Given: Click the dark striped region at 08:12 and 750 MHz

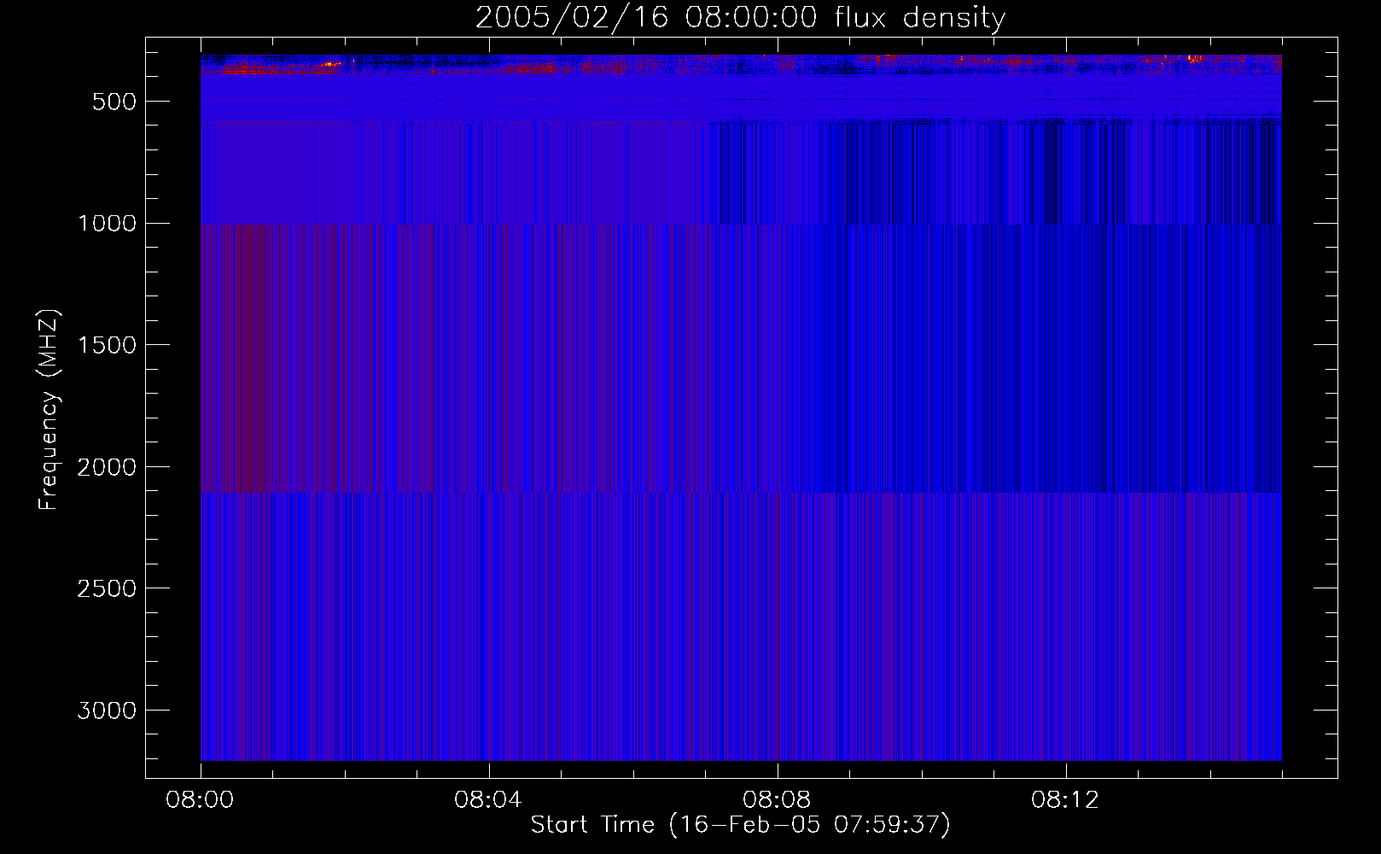Looking at the screenshot, I should [x=1065, y=162].
